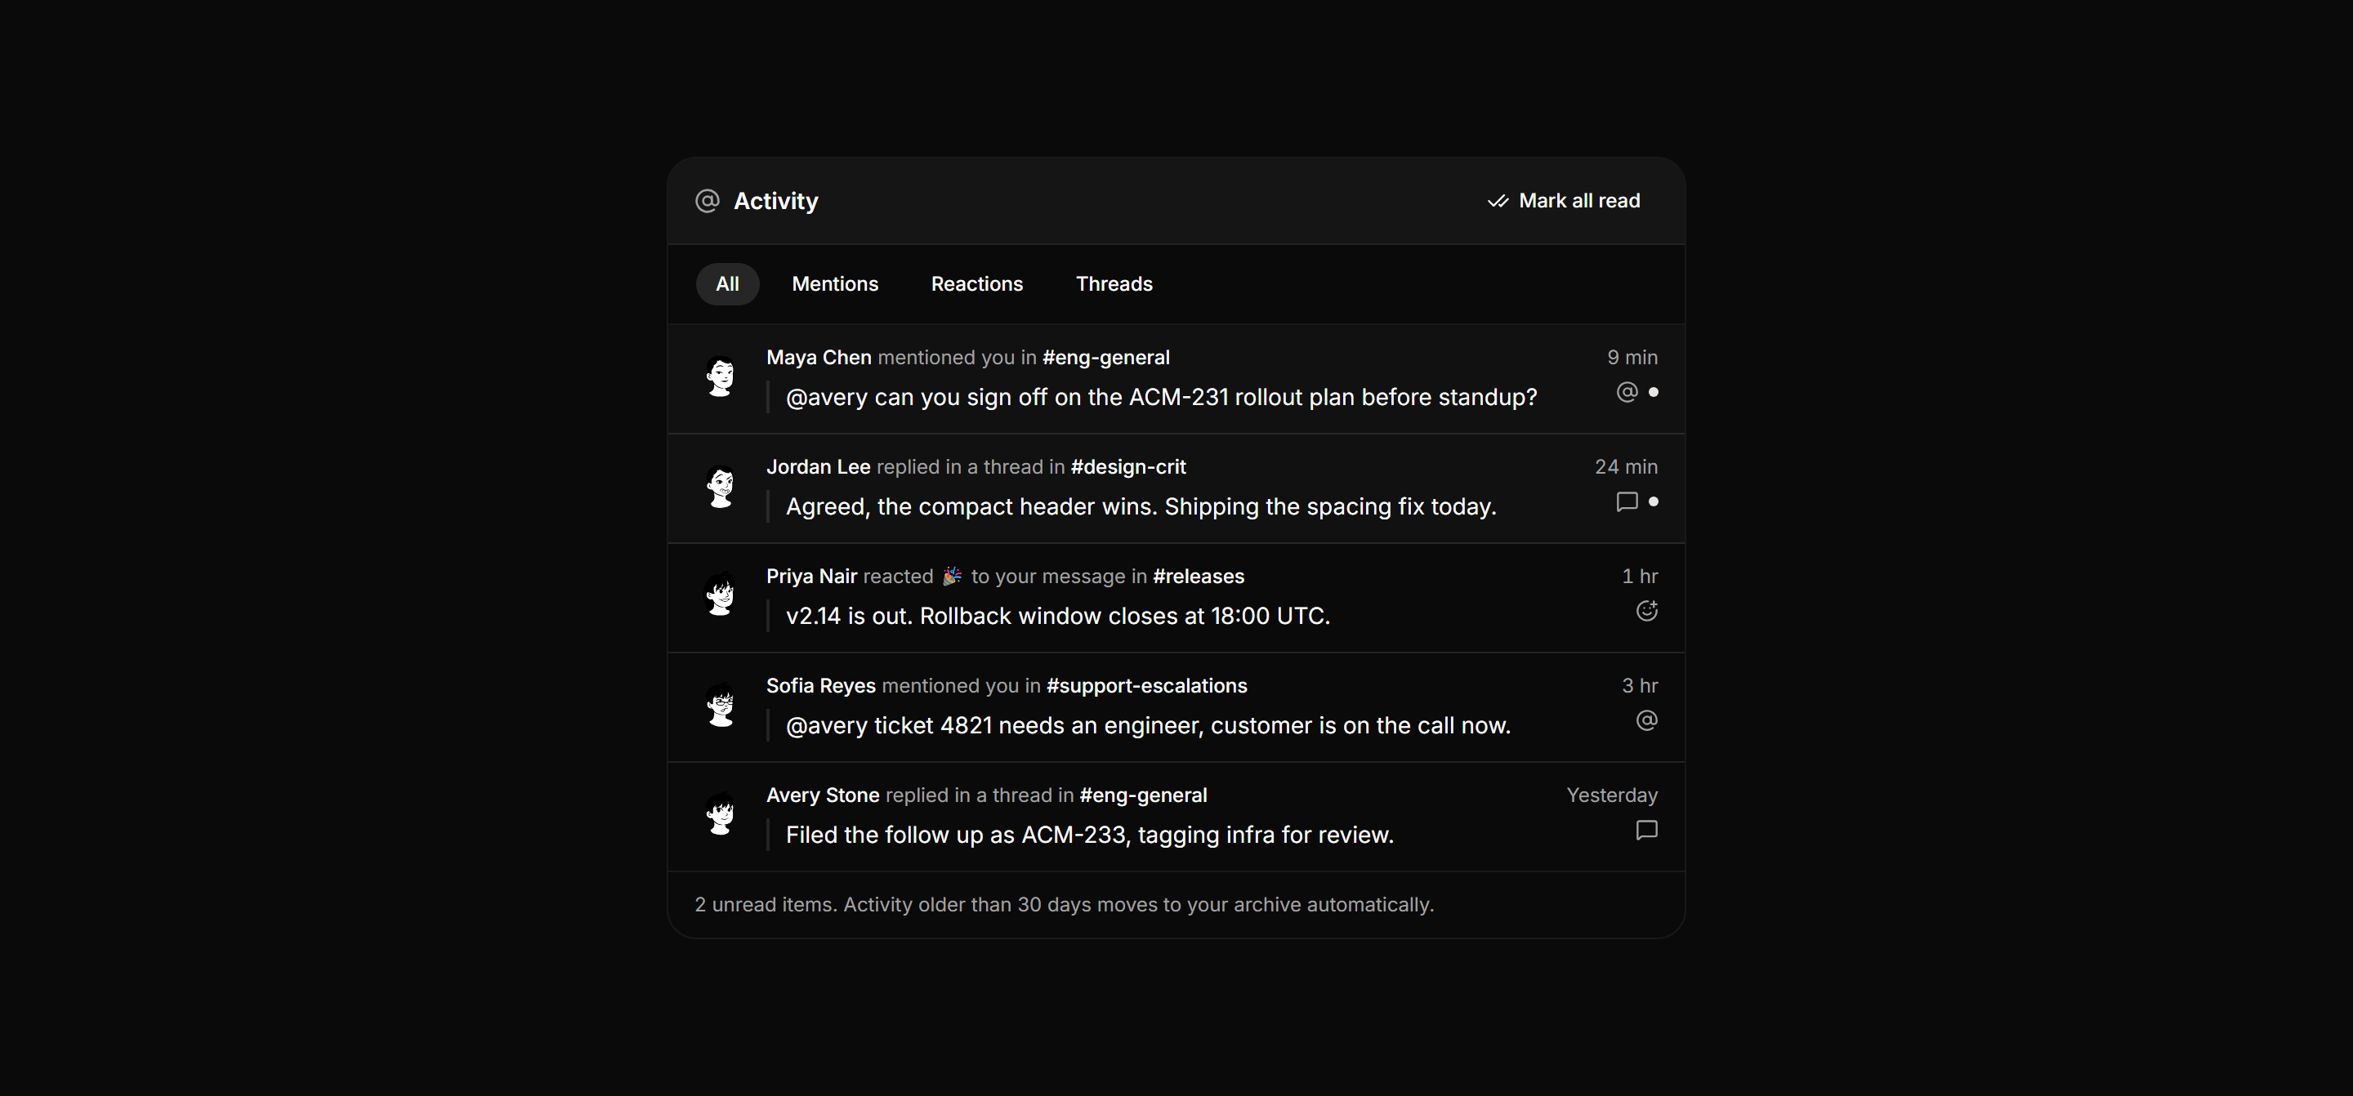Screen dimensions: 2353x1096
Task: Open message 'Agreed, the compact header wins'
Action: click(1141, 507)
